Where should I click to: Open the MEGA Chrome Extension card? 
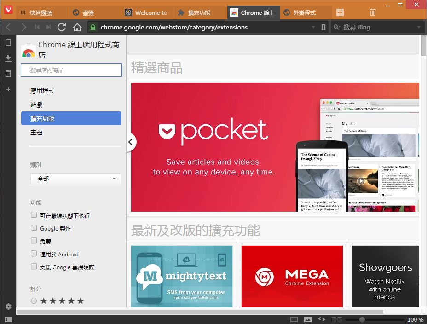(x=292, y=277)
